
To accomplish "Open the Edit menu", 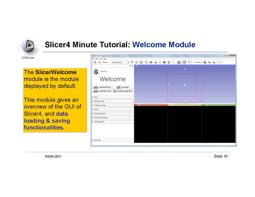I will 97,59.
